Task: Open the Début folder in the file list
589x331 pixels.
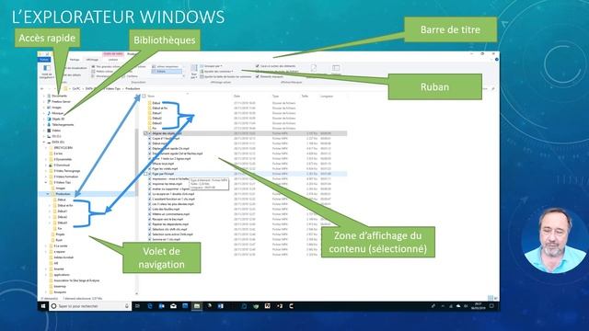Action: (155, 103)
